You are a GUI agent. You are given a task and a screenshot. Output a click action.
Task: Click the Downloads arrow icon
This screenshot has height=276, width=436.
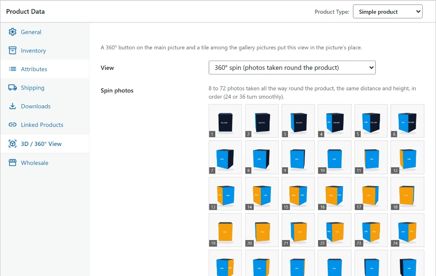pos(12,106)
